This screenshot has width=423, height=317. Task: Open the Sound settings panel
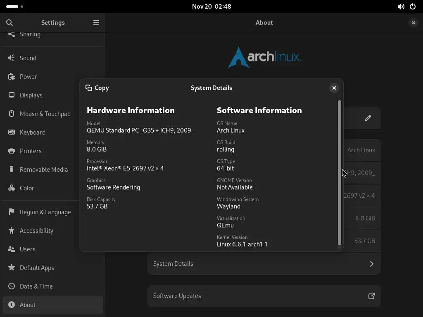click(x=53, y=58)
